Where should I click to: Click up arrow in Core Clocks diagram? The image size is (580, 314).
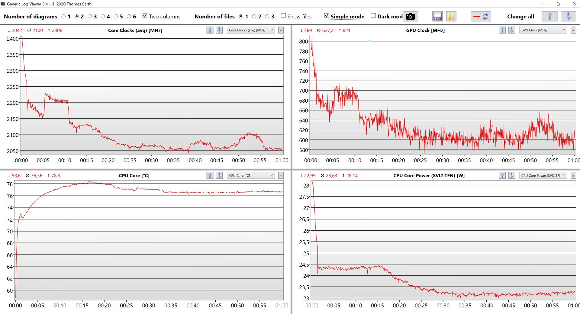[210, 30]
